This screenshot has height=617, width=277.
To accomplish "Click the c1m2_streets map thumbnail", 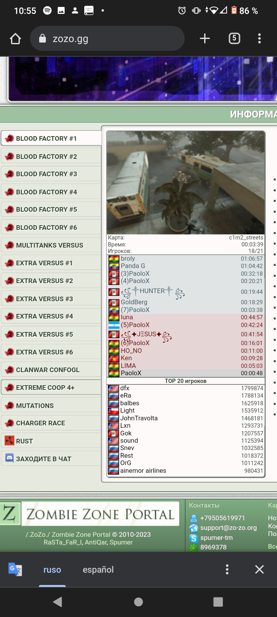I will [185, 182].
